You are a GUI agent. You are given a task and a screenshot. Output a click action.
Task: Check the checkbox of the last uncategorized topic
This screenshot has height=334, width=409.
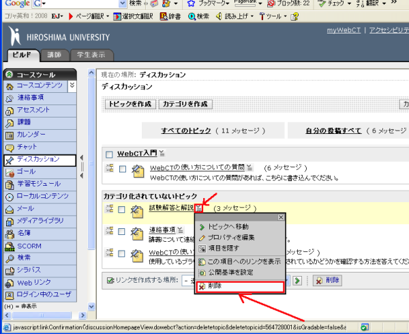pyautogui.click(x=121, y=253)
